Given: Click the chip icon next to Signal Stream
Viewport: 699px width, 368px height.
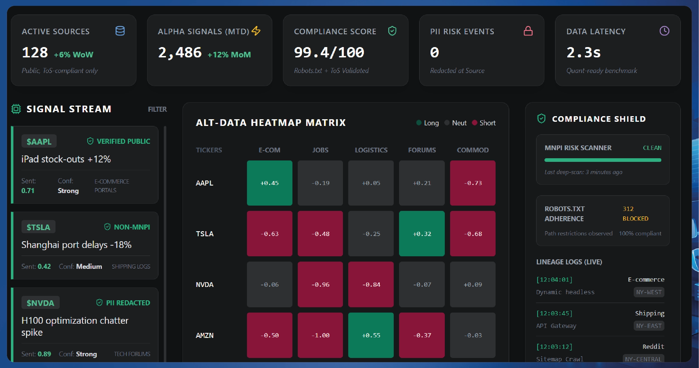Looking at the screenshot, I should [16, 109].
